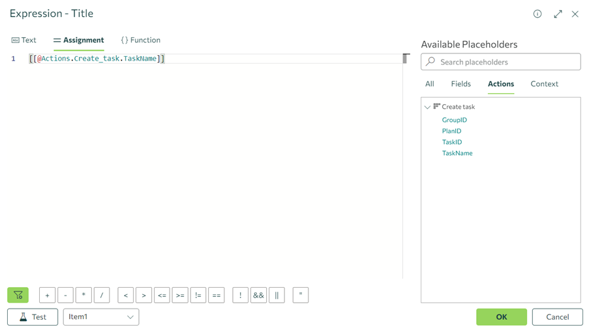Click the Test button
Image resolution: width=589 pixels, height=334 pixels.
33,317
